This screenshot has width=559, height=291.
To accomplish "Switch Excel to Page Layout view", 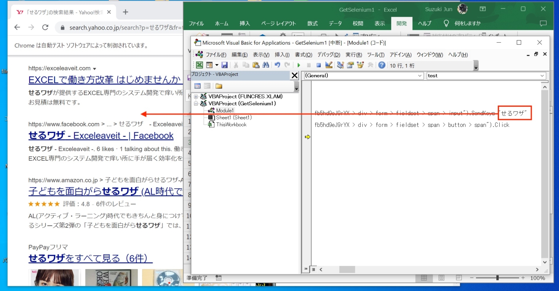I will (x=441, y=278).
